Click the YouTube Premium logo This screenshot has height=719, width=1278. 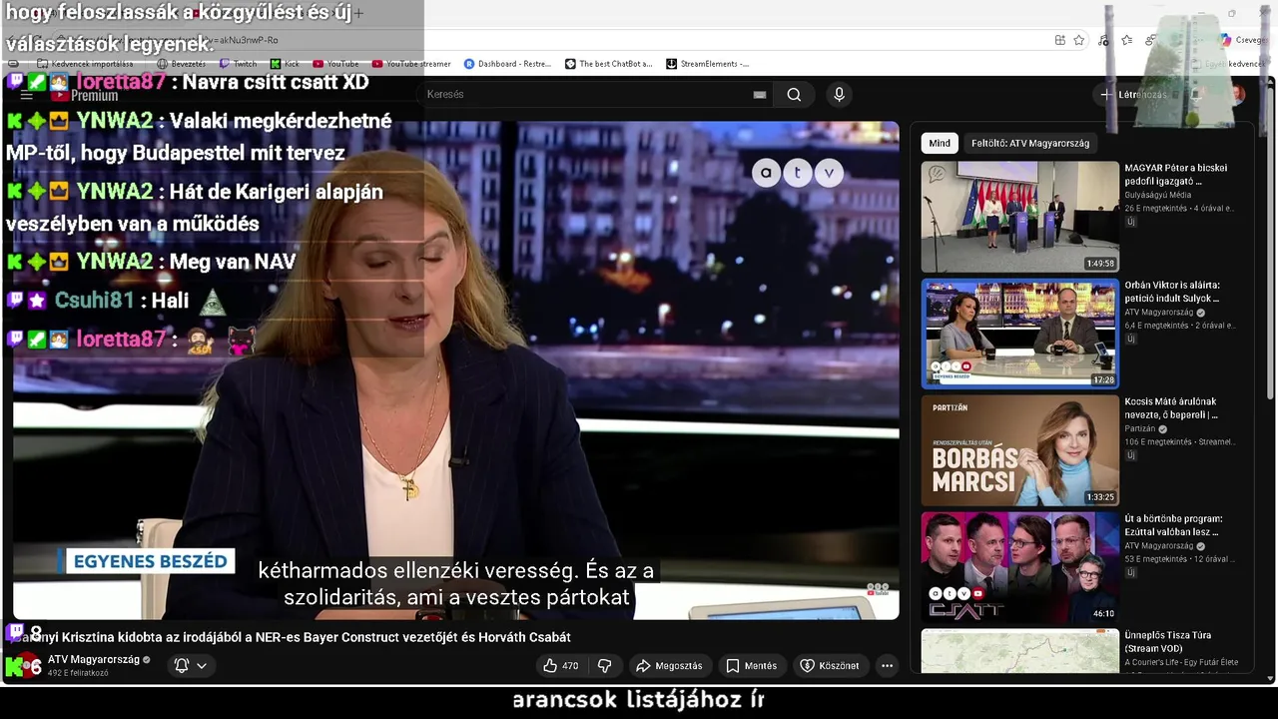(x=84, y=95)
